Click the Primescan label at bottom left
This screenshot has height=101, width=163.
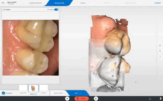tap(9, 93)
